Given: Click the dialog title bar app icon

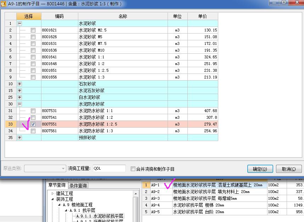Looking at the screenshot, I should (x=3, y=4).
